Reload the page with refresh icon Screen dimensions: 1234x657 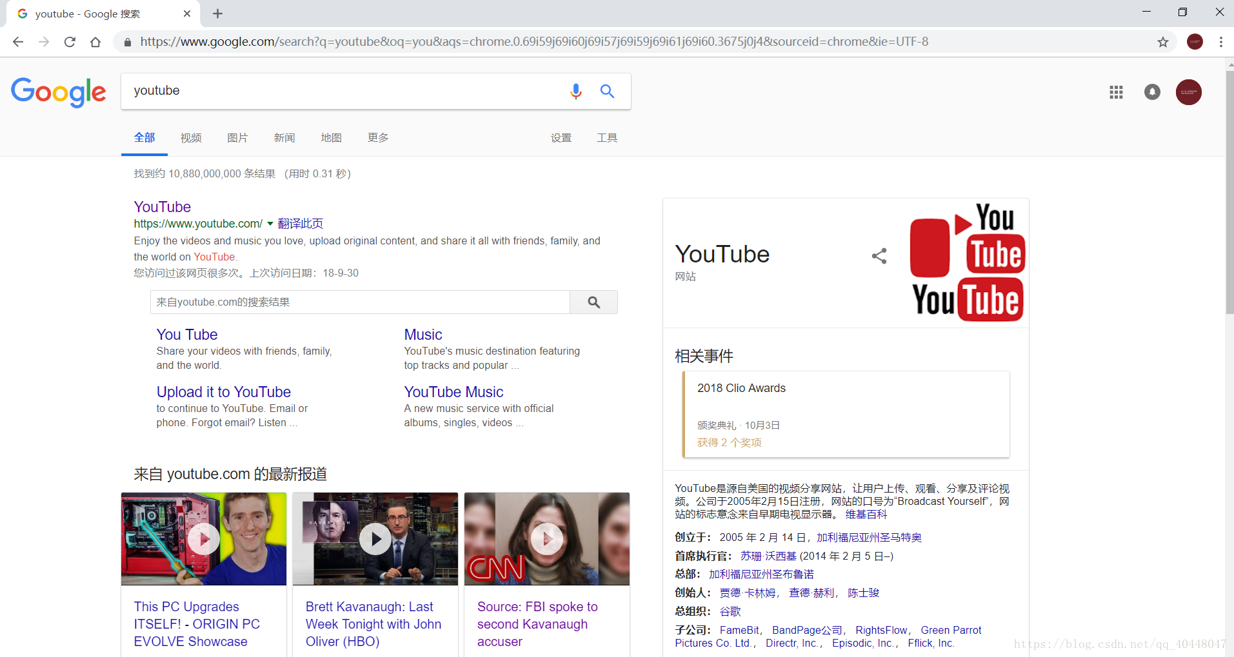pyautogui.click(x=70, y=42)
